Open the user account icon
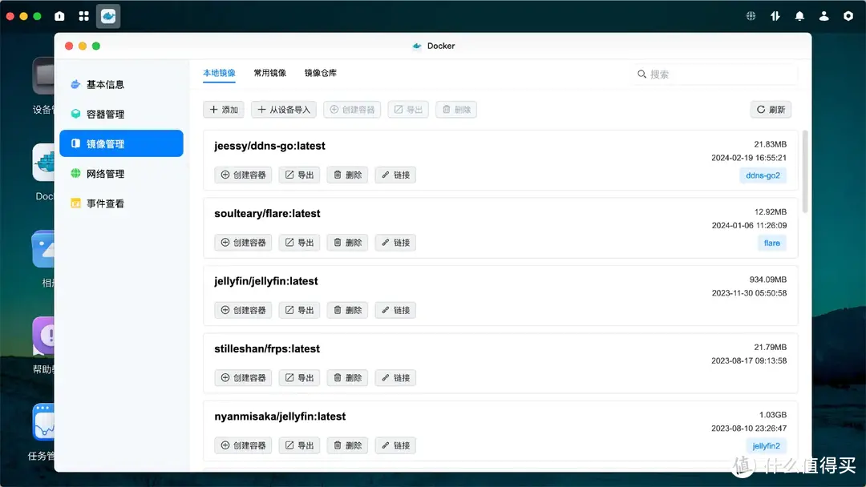Screen dimensions: 866x487 click(824, 16)
